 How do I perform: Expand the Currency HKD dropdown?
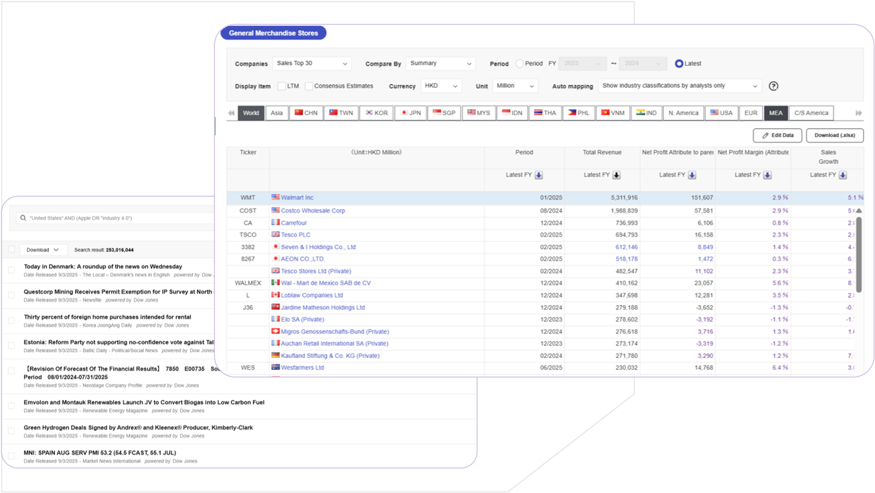click(441, 86)
